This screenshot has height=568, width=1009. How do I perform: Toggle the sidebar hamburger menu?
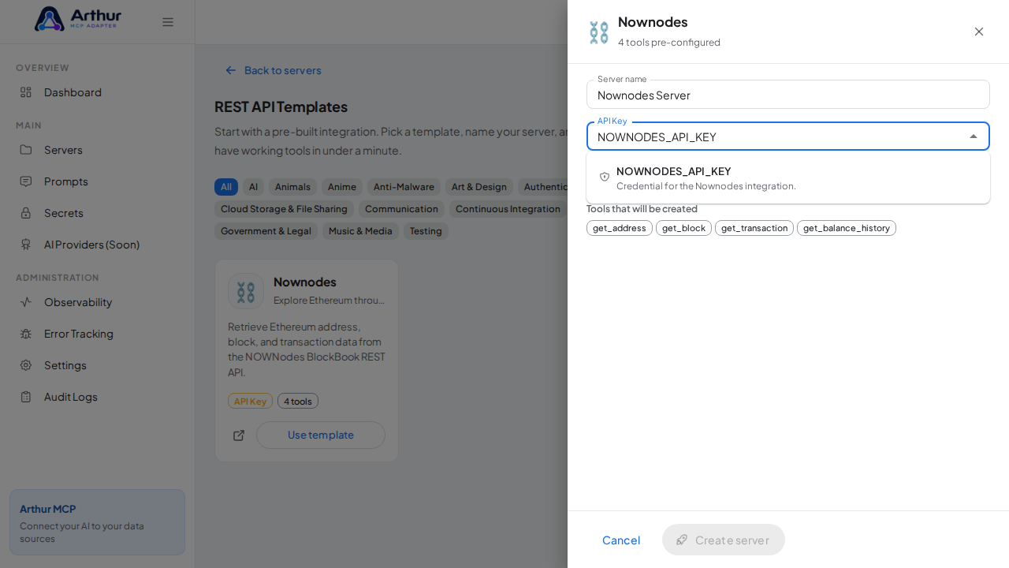(168, 22)
